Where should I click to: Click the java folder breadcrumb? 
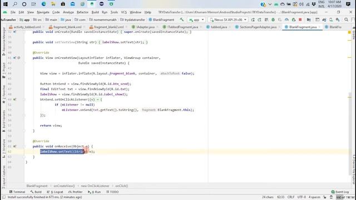click(x=66, y=20)
